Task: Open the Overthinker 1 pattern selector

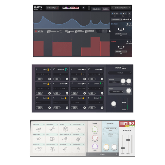Action: coord(117,19)
